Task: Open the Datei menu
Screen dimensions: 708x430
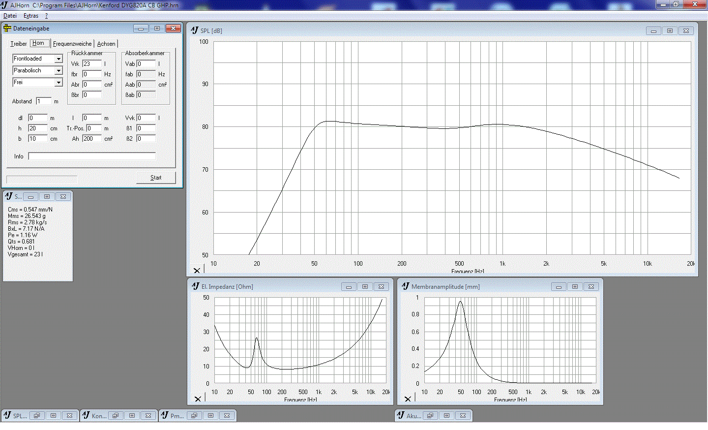Action: point(10,16)
